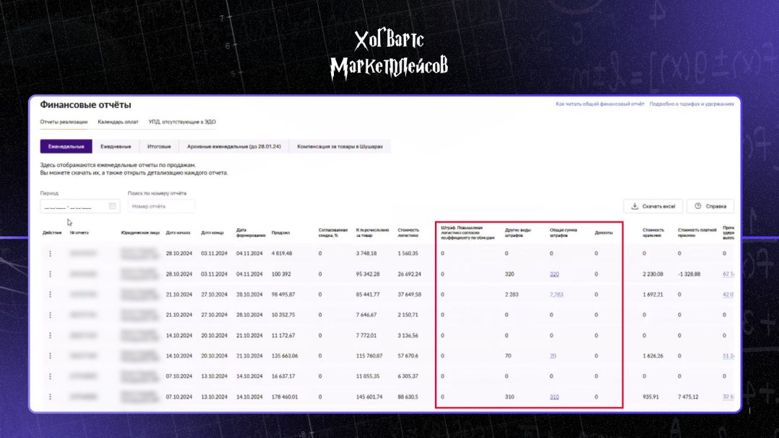The image size is (779, 438).
Task: Open actions menu for 135 663,06 sales row
Action: tap(50, 356)
